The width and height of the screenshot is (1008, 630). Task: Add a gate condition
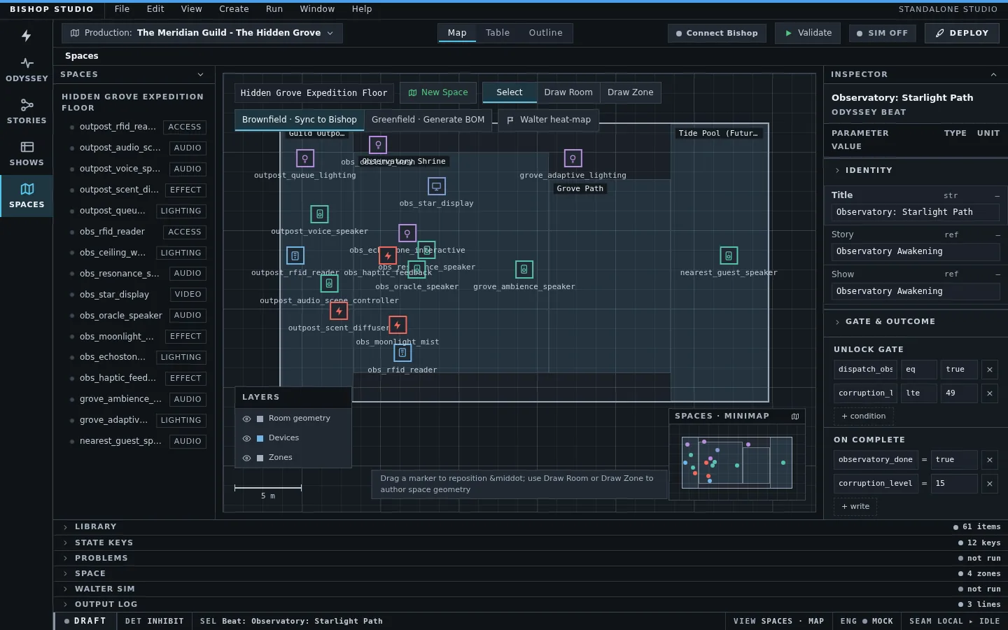point(864,416)
